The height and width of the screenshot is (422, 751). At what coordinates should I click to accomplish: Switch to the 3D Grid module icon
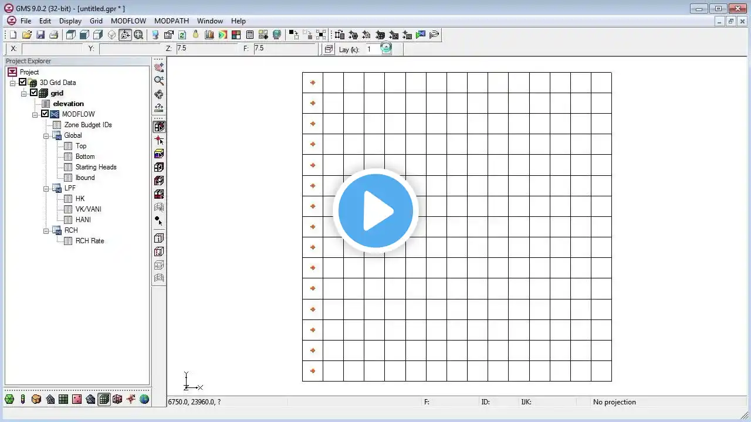(x=104, y=399)
